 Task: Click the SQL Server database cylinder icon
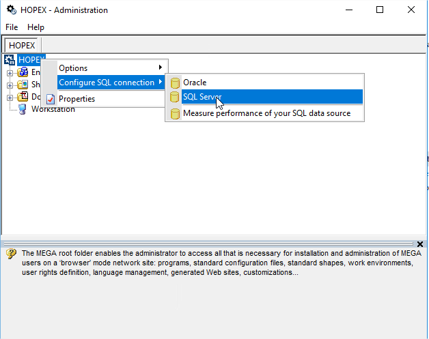click(x=175, y=98)
